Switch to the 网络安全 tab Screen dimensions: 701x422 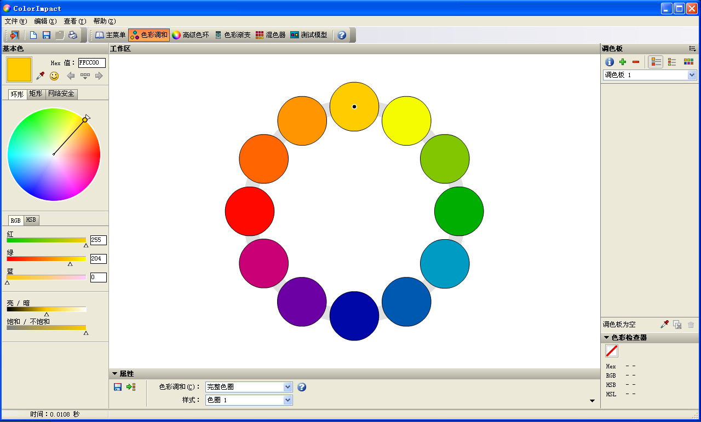coord(61,94)
